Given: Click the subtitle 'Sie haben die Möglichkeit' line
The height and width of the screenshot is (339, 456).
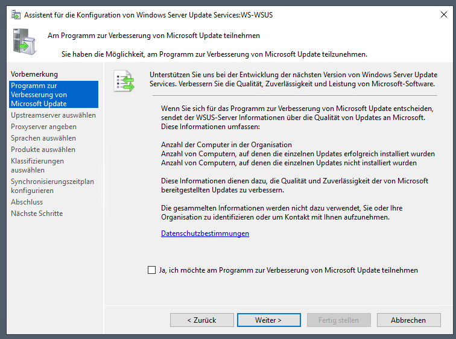Looking at the screenshot, I should [214, 54].
